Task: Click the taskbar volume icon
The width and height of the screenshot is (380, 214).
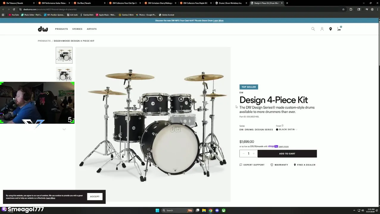Action: [363, 210]
